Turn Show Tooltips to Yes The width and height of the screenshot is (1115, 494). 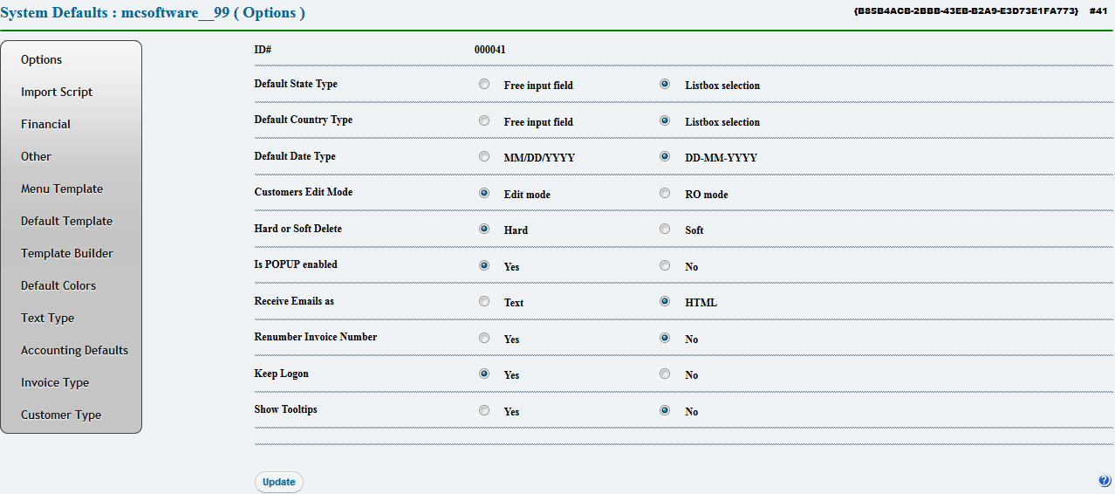pyautogui.click(x=484, y=410)
